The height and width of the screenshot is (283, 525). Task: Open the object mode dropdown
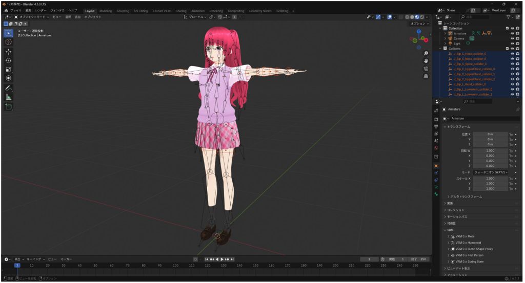tap(32, 17)
